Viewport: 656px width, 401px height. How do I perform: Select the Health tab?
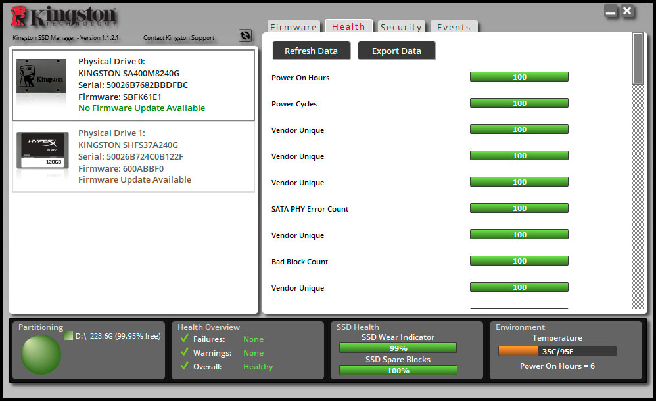pos(348,27)
